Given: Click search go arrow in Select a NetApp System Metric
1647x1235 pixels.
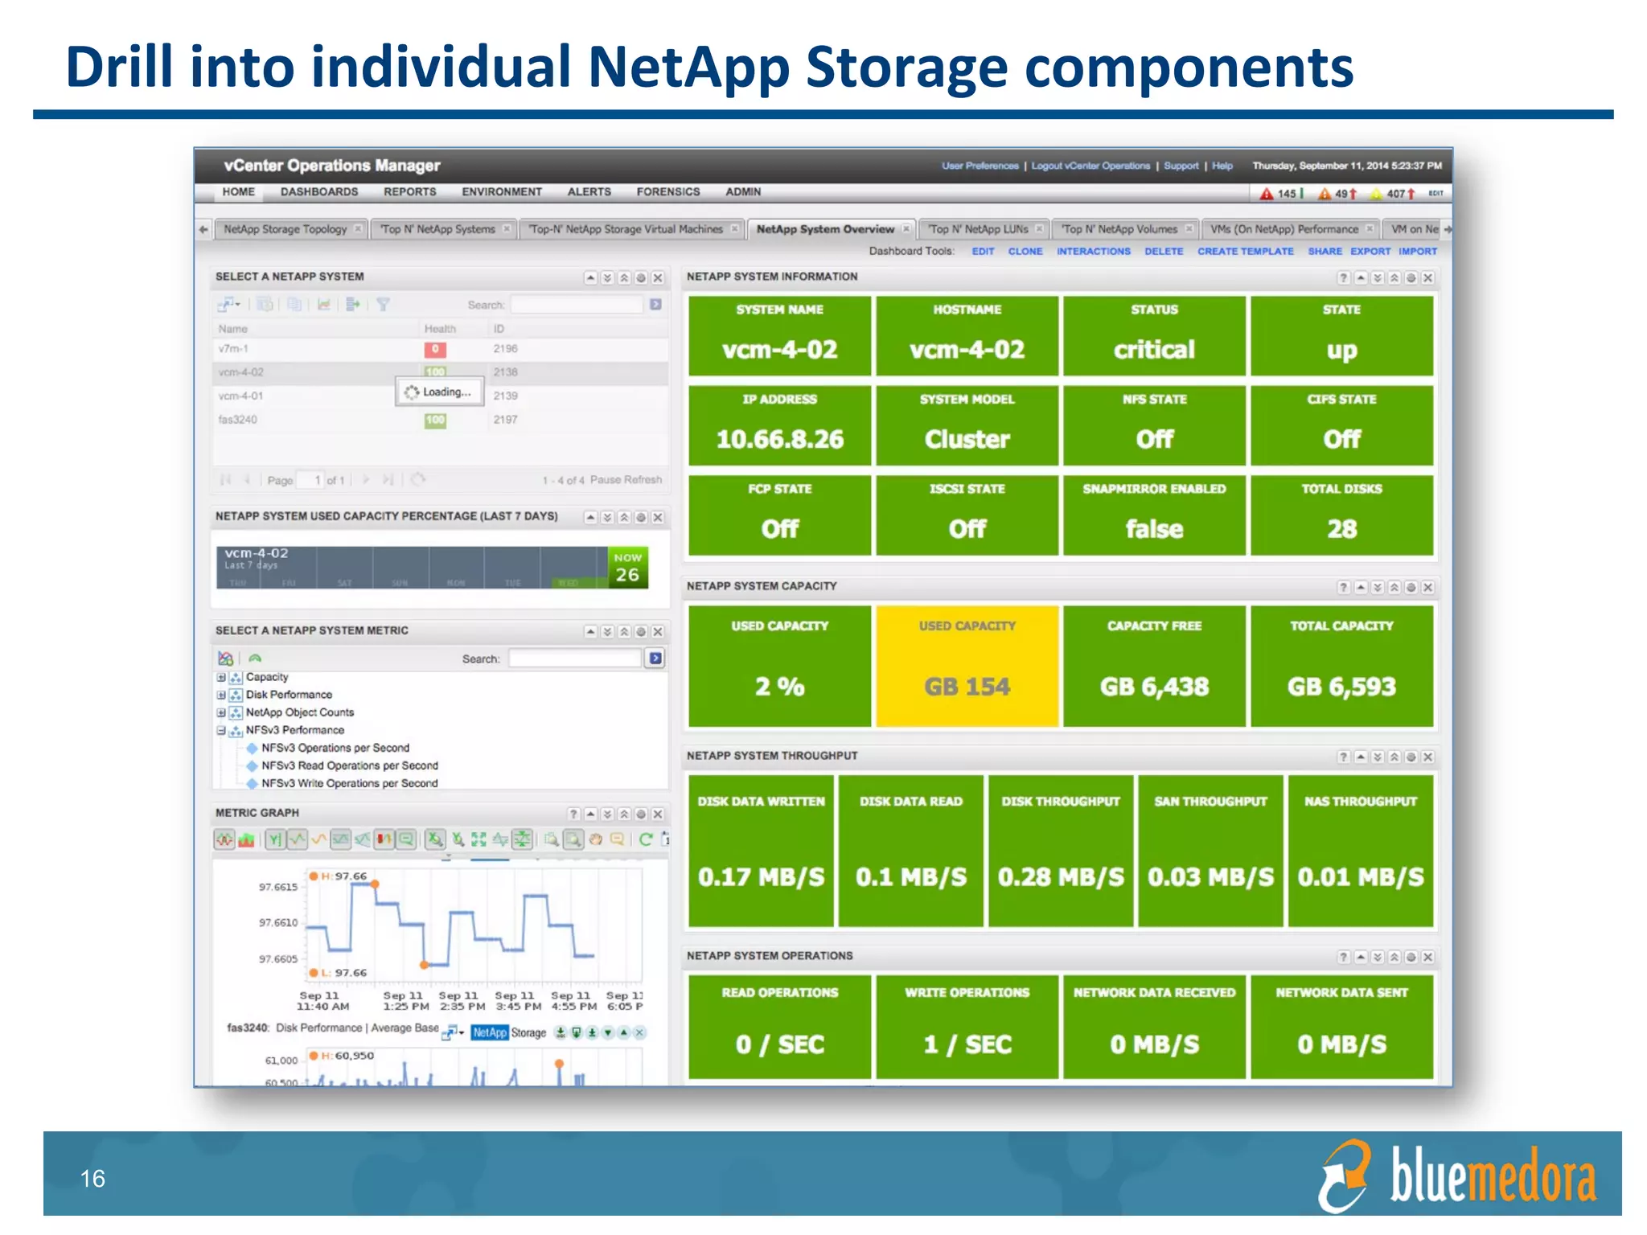Looking at the screenshot, I should pyautogui.click(x=655, y=659).
